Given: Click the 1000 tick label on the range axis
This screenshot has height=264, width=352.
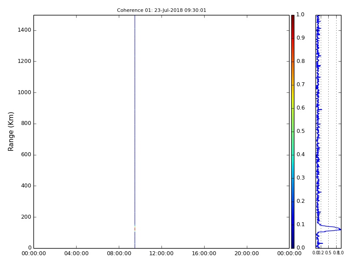Looking at the screenshot, I should click(25, 92).
